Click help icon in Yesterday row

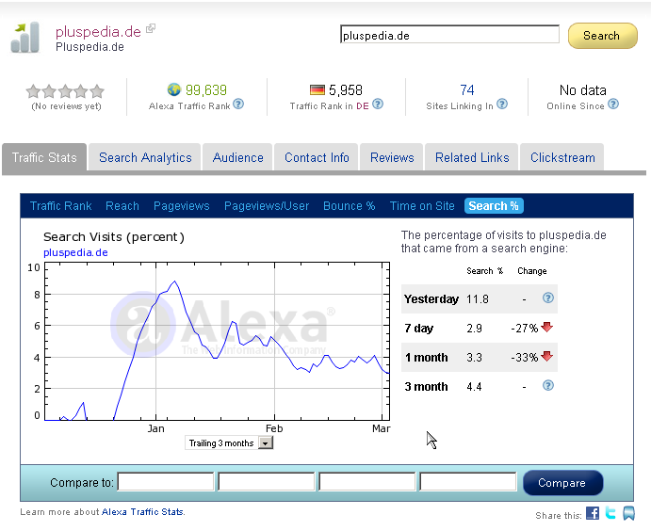tap(548, 298)
